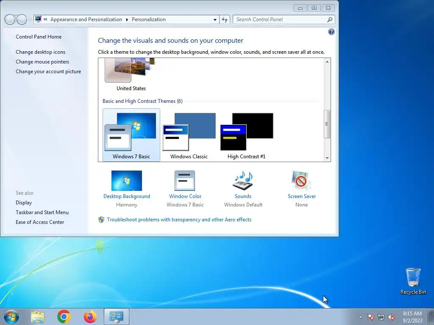This screenshot has width=434, height=325.
Task: Click the Sounds music notes icon
Action: (243, 180)
